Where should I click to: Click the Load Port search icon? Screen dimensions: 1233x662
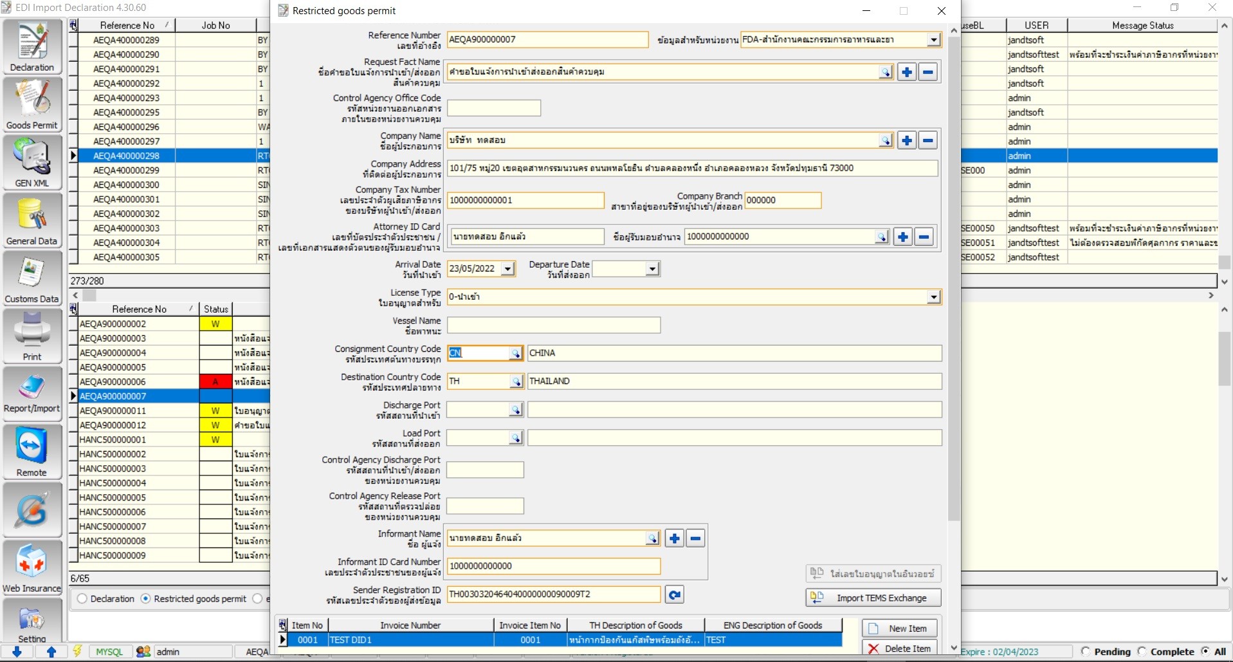[516, 438]
